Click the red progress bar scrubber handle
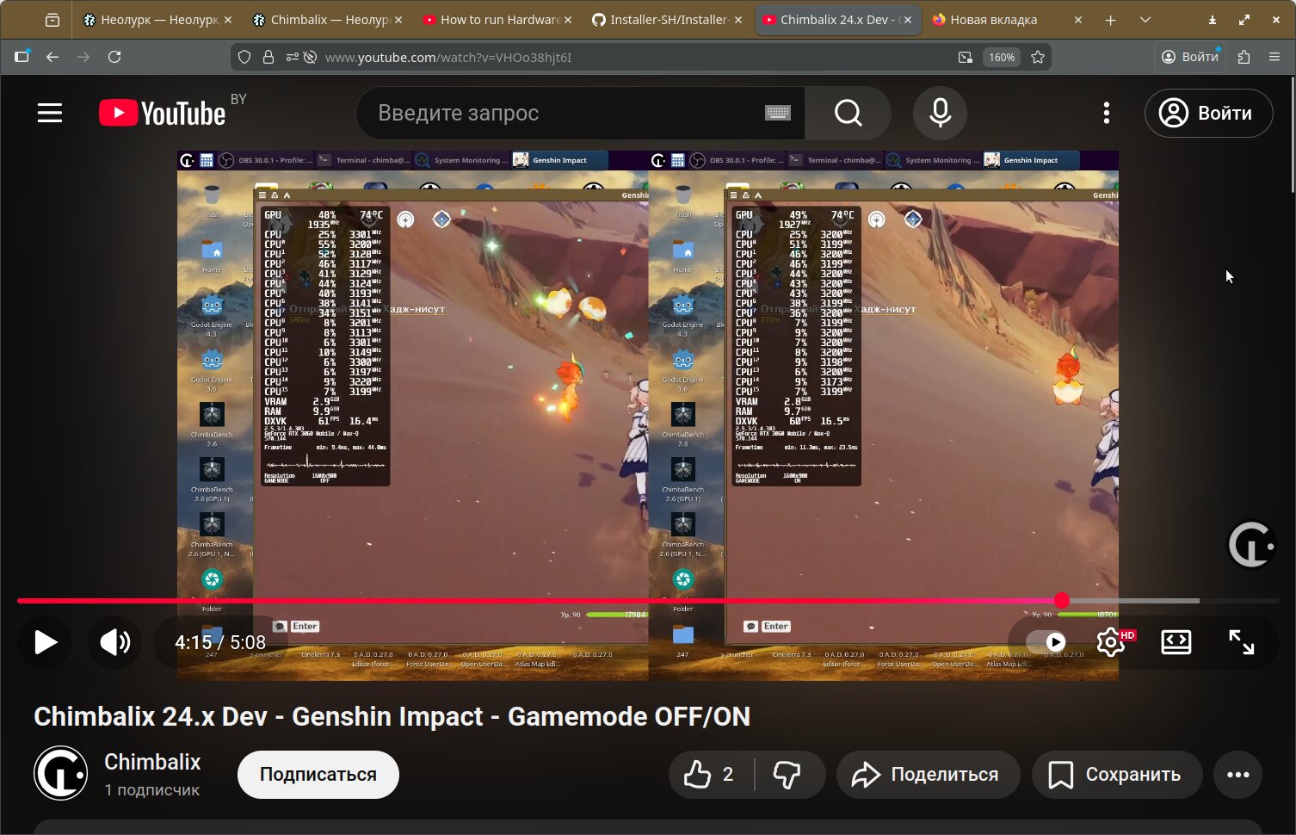The width and height of the screenshot is (1296, 835). point(1062,601)
